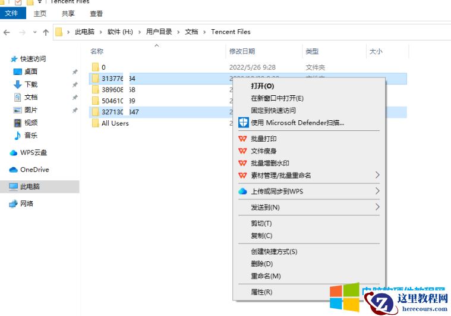The width and height of the screenshot is (451, 316).
Task: Sort by the 修改日期 column header
Action: (x=242, y=51)
